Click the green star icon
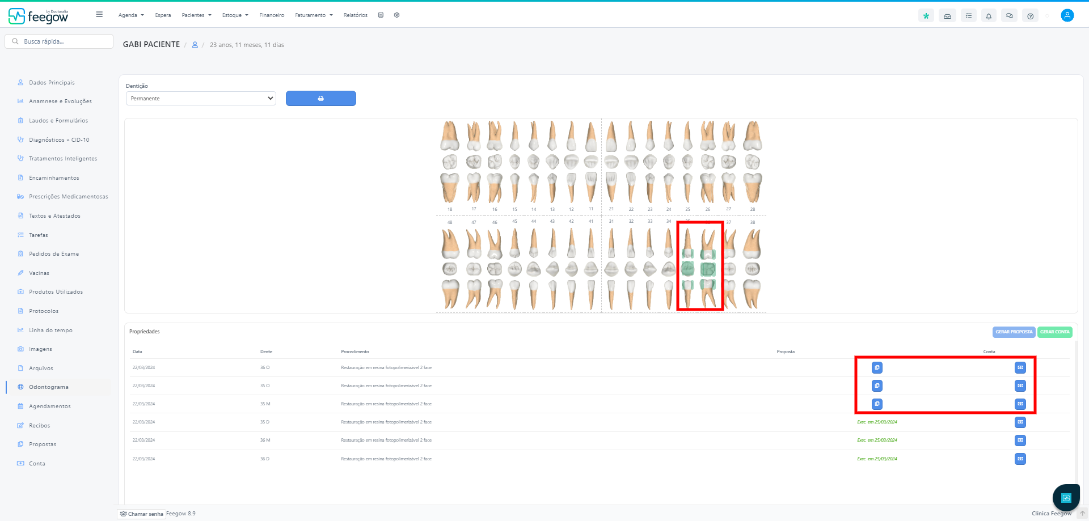This screenshot has width=1089, height=521. pos(926,16)
